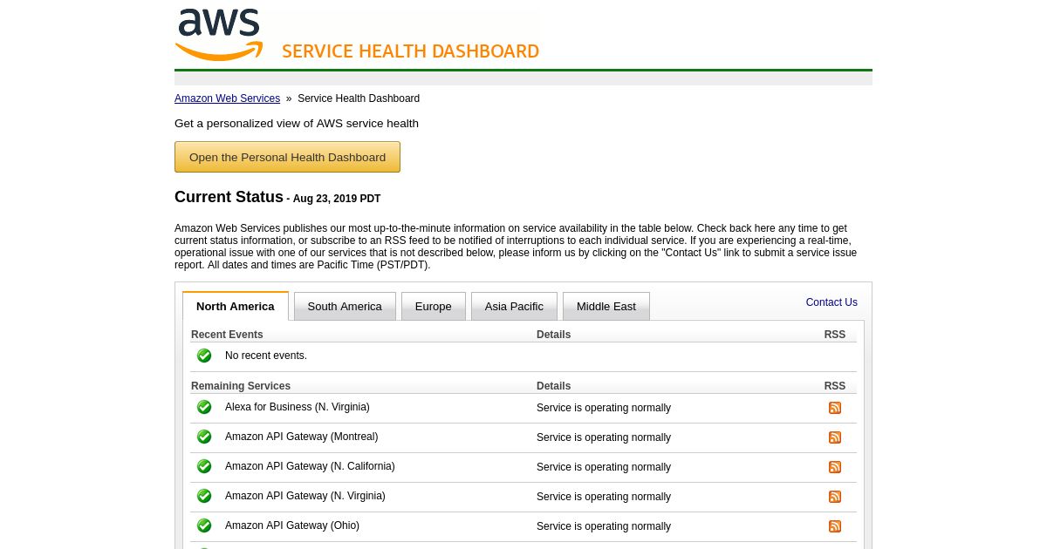Viewport: 1047px width, 549px height.
Task: Click the 'Recent Events' section header
Action: point(227,335)
